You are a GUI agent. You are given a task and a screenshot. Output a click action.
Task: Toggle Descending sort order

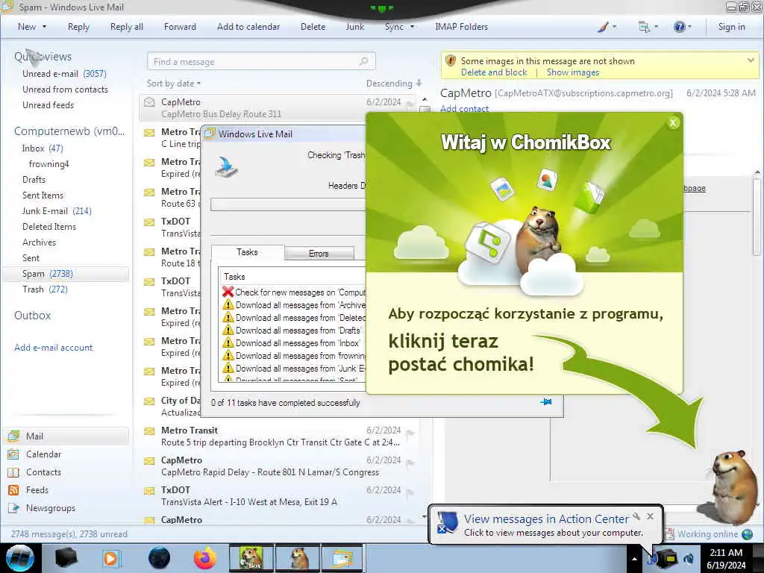(x=394, y=84)
